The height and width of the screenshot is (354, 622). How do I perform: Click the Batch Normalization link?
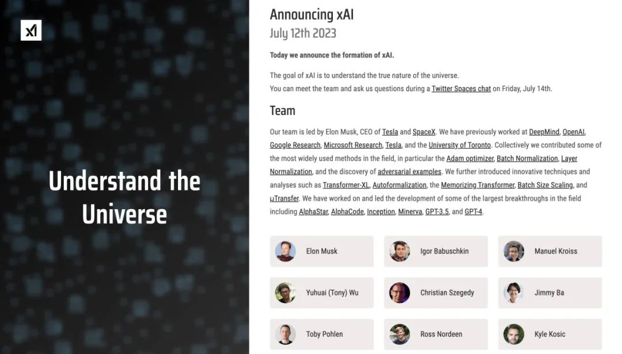tap(527, 159)
